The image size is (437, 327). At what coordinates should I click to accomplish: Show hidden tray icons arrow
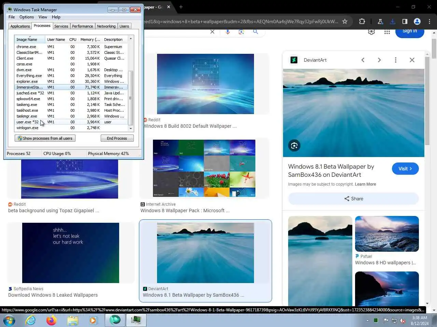(367, 321)
